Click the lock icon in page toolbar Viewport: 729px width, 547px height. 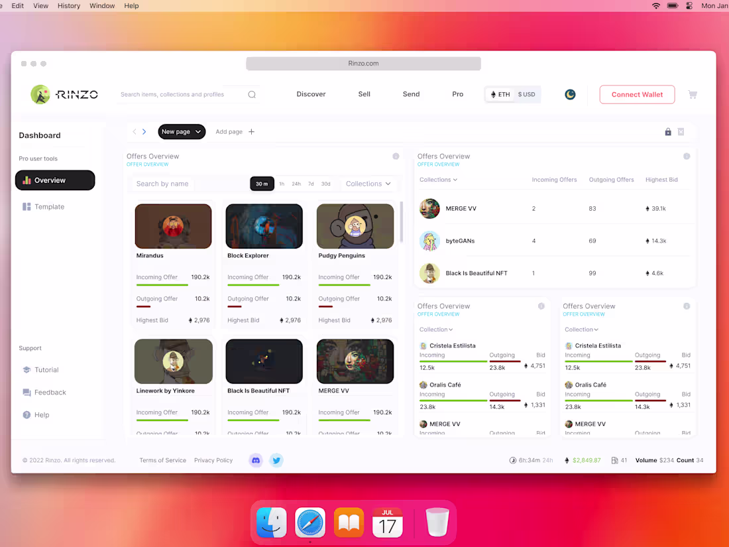click(x=667, y=132)
